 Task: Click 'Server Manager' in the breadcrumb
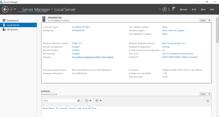36,9
